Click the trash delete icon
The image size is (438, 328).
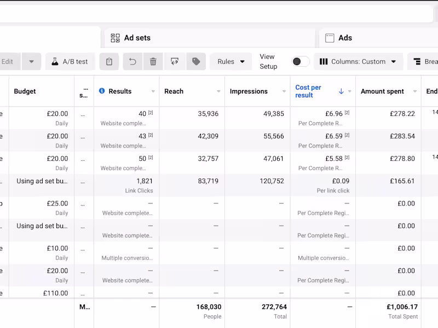click(x=153, y=62)
